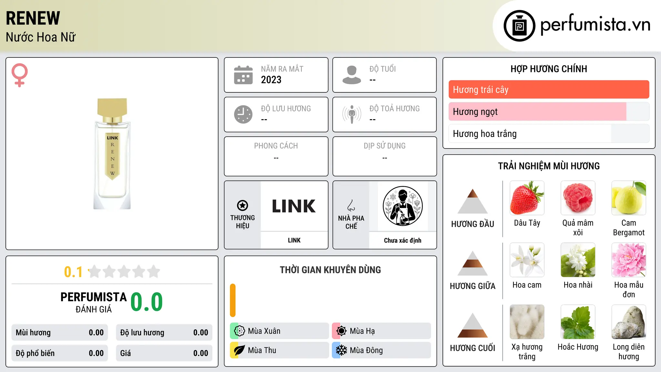This screenshot has height=372, width=661.
Task: Click the Mùa Hạ sun icon
Action: point(341,331)
